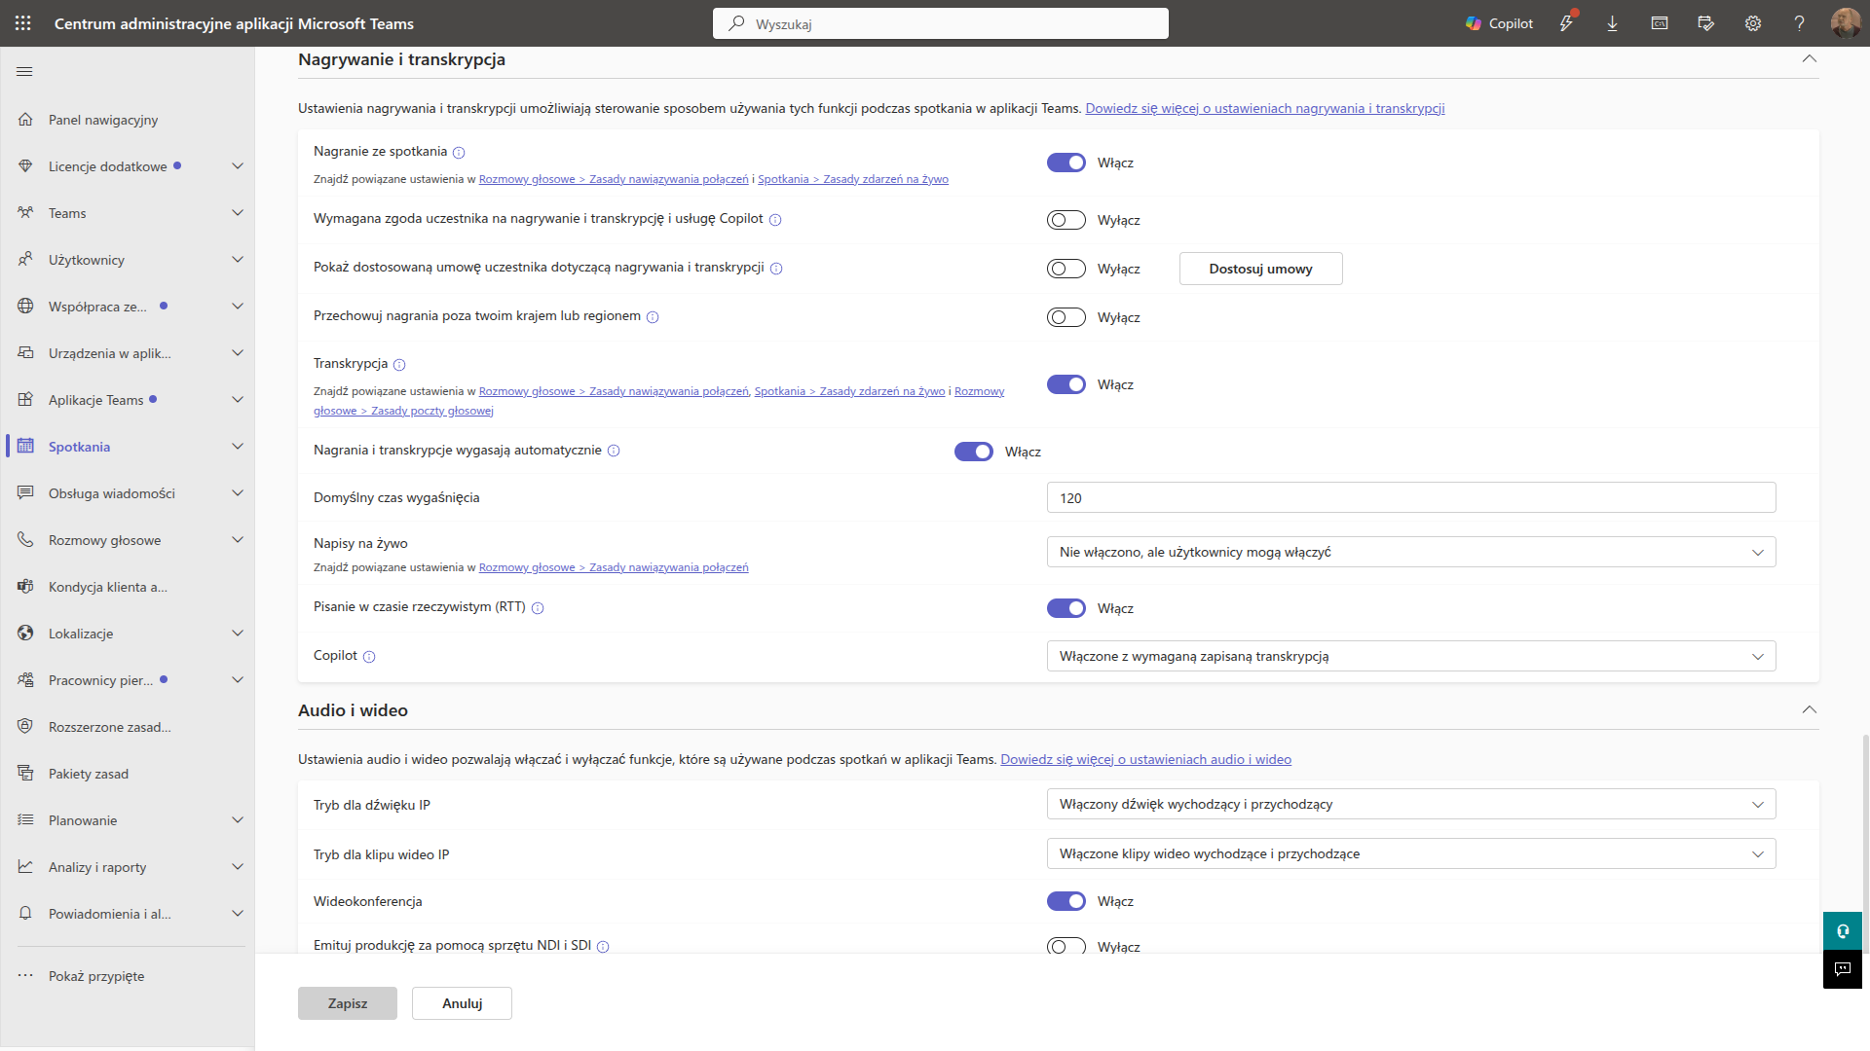Click info icon next to Transkrypcja
The image size is (1870, 1051).
pos(399,365)
